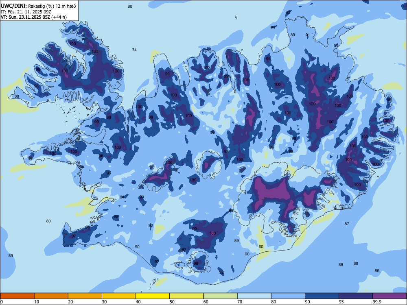The height and width of the screenshot is (305, 407).
Task: Pick the lightest blue 70–80 legend swatch
Action: pyautogui.click(x=254, y=296)
